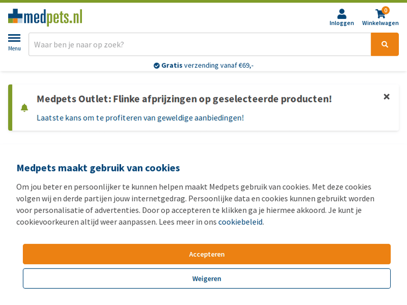Click the Menu label under hamburger
Viewport: 407px width, 305px height.
pos(14,49)
